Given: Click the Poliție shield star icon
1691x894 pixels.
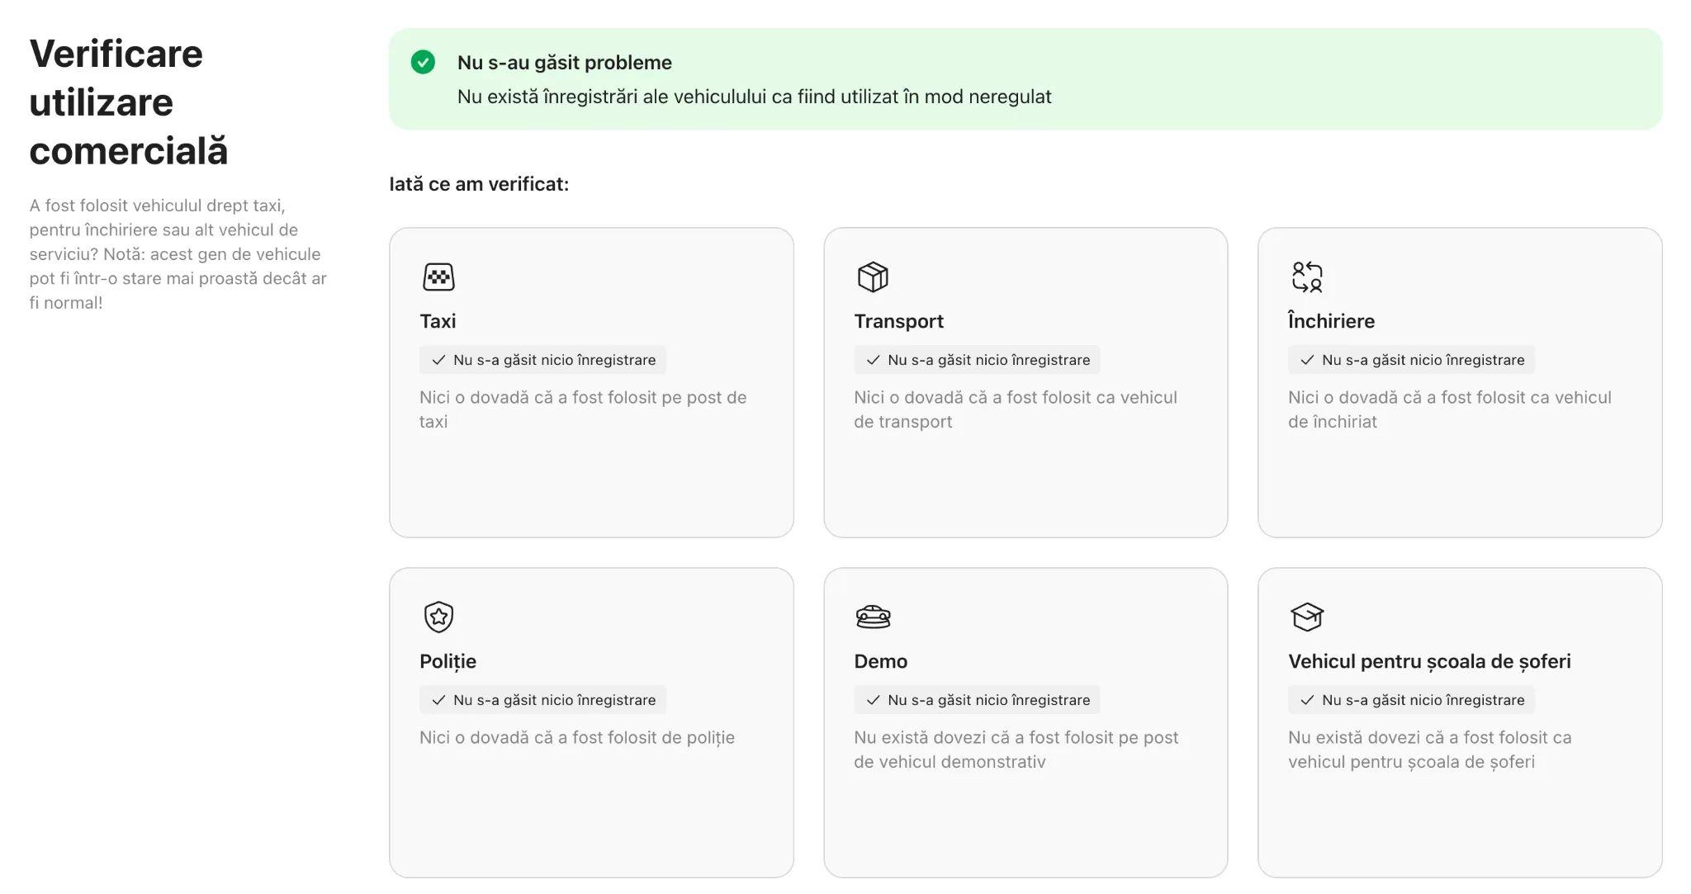Looking at the screenshot, I should tap(438, 617).
